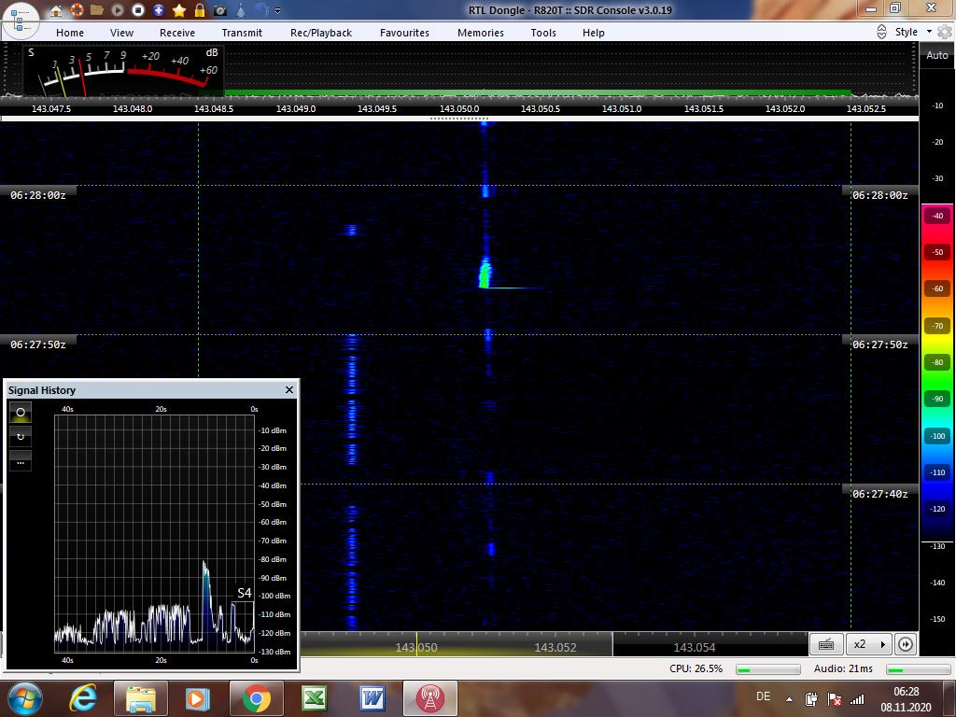
Task: Open the Favourites ribbon tab
Action: pyautogui.click(x=404, y=33)
